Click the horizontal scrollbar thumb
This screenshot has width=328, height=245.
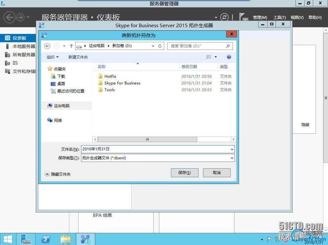[147, 139]
